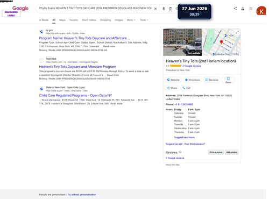The width and height of the screenshot is (269, 199).
Task: Switch to the Maps tab
Action: coord(62,20)
